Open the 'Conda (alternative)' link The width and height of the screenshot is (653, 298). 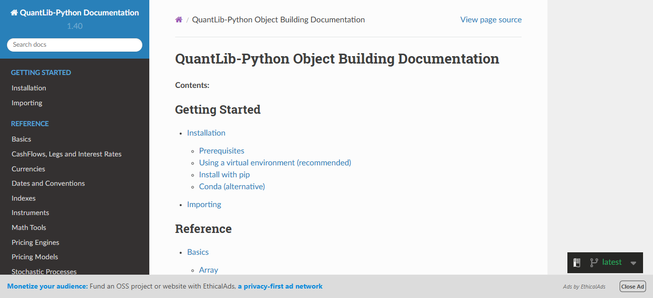point(232,186)
